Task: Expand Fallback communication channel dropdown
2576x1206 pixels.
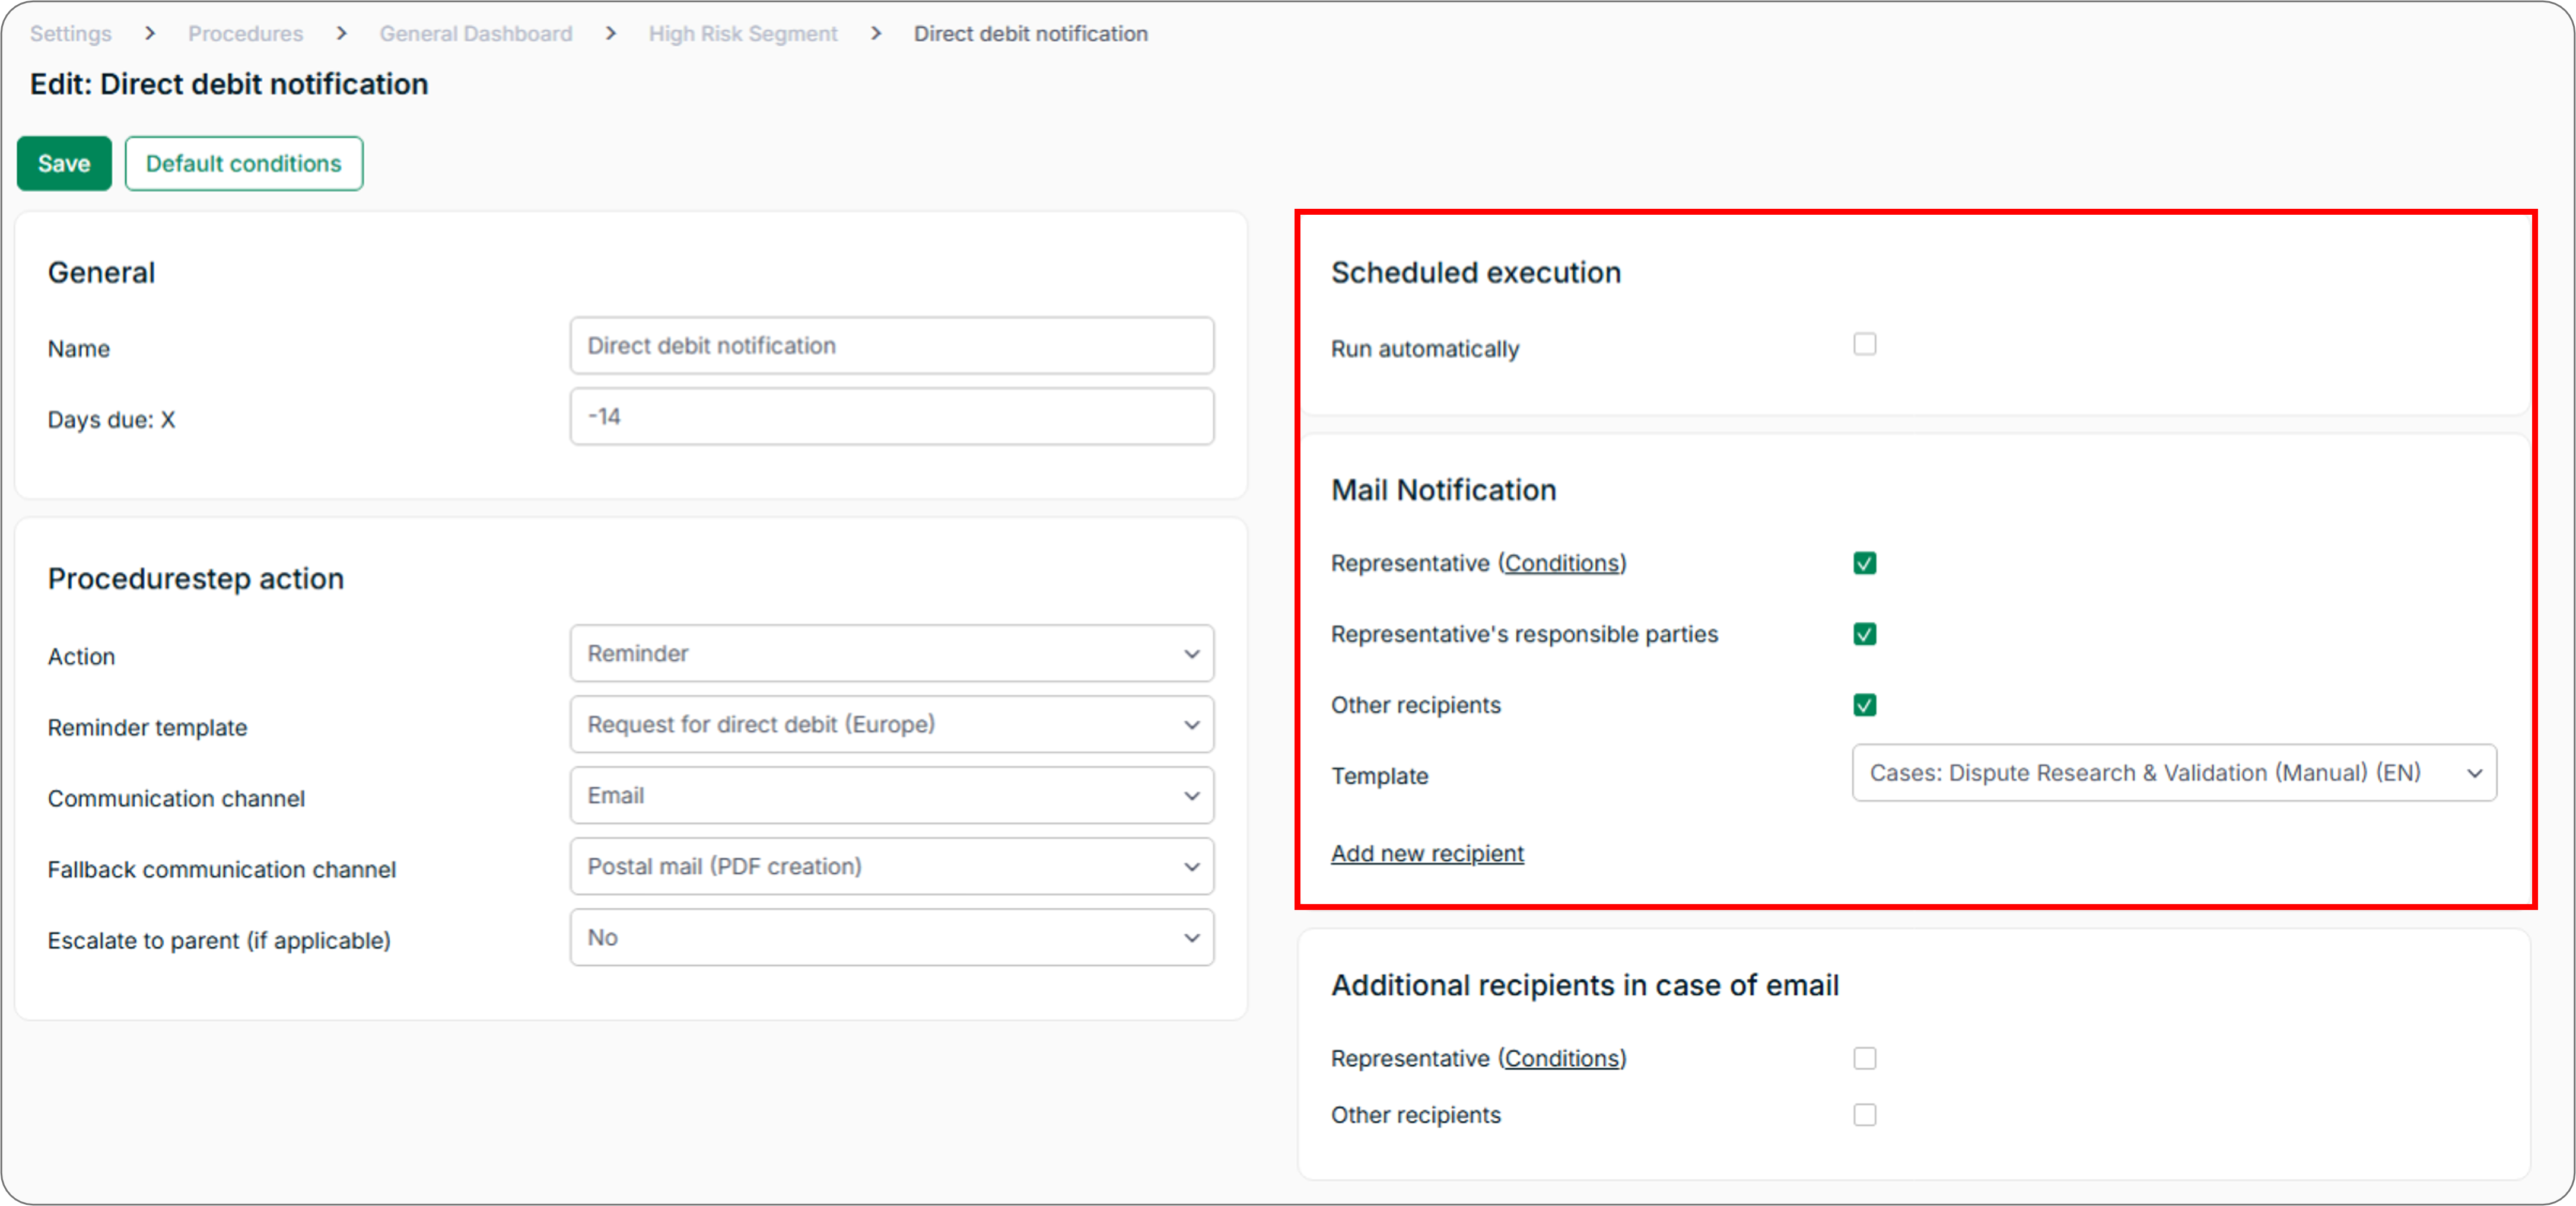Action: click(x=891, y=867)
